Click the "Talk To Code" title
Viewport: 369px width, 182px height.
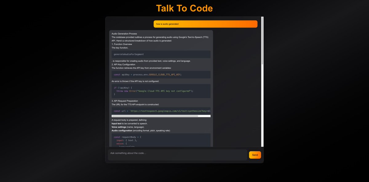(x=184, y=8)
